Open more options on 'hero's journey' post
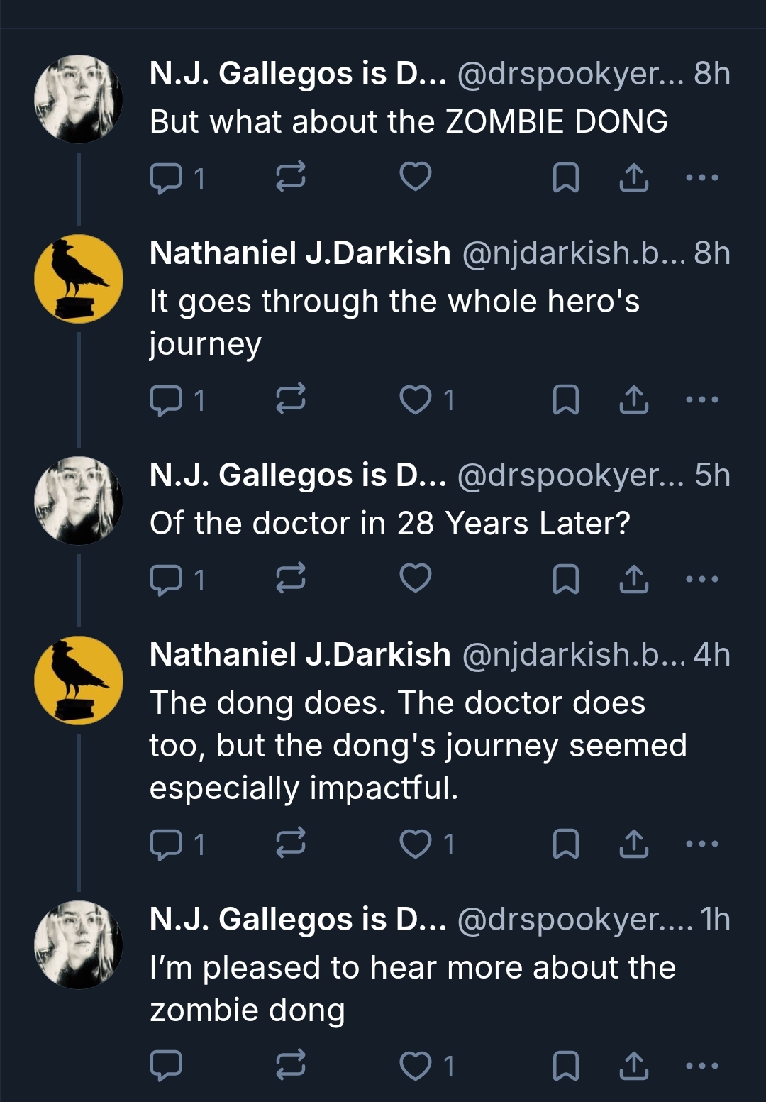The height and width of the screenshot is (1102, 766). (x=702, y=400)
